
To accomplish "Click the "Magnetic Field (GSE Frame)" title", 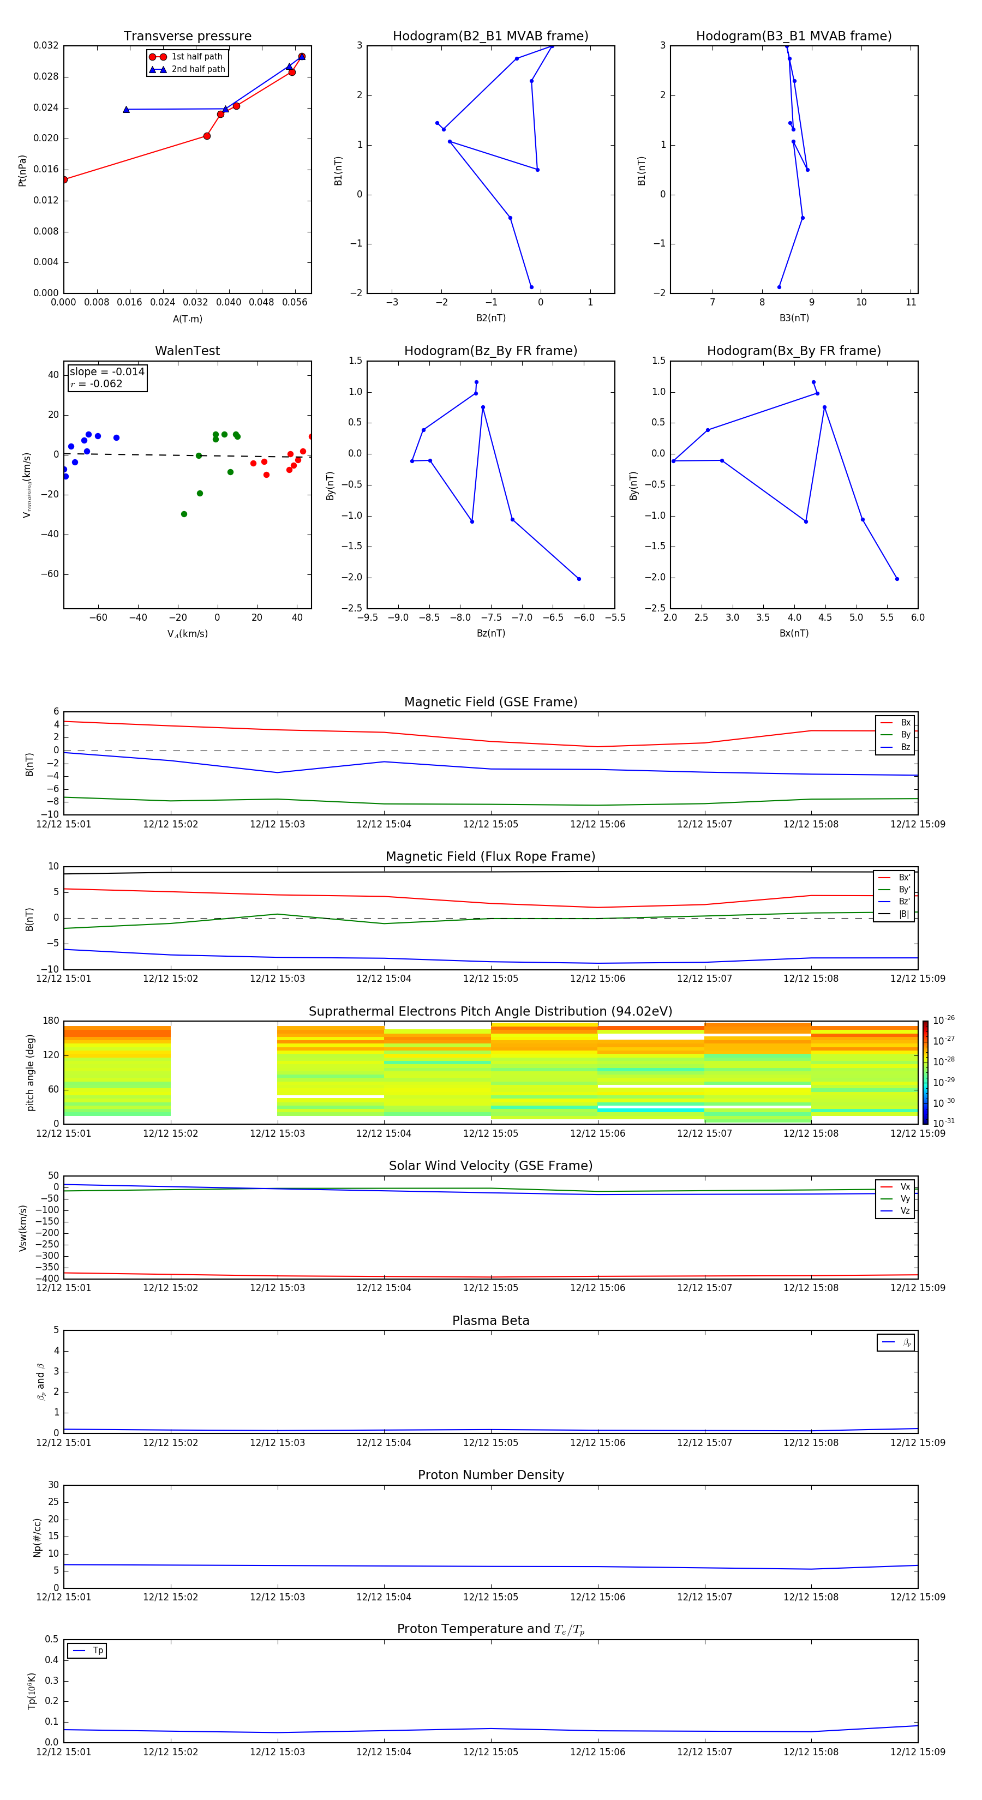I will coord(490,702).
